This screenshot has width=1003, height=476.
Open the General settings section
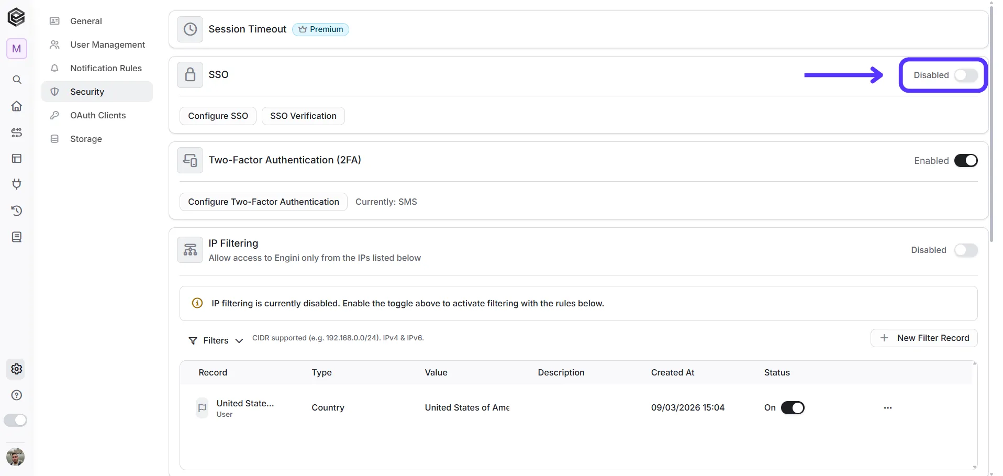(x=97, y=21)
